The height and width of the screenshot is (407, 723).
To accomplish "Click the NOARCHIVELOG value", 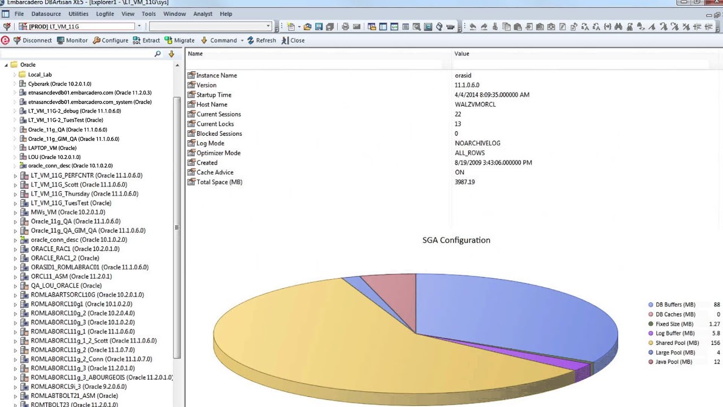I will click(x=477, y=143).
